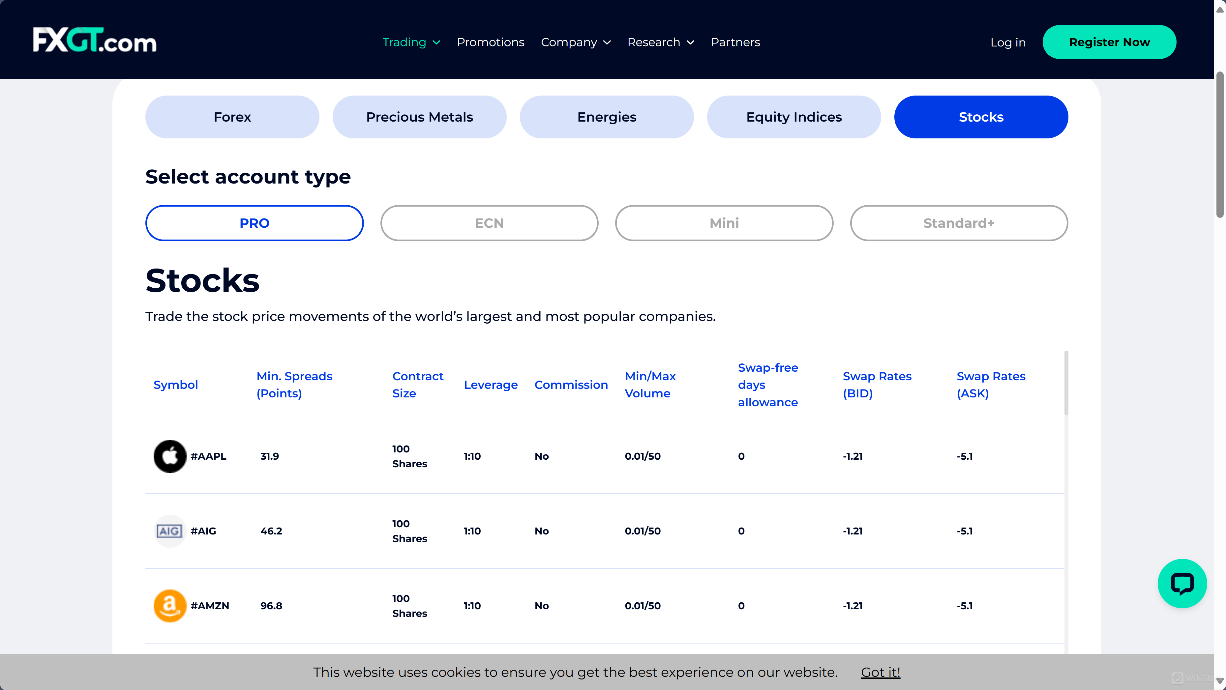The height and width of the screenshot is (690, 1226).
Task: Select the ECN account type
Action: [489, 223]
